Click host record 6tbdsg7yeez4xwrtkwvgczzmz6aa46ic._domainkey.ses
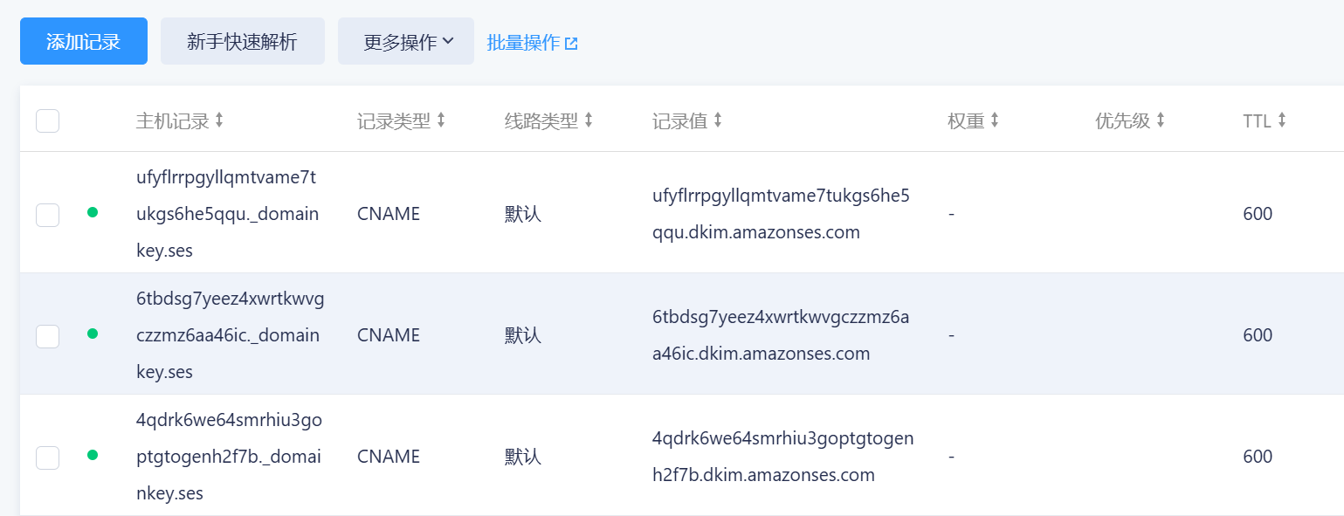Viewport: 1344px width, 516px height. (x=231, y=335)
